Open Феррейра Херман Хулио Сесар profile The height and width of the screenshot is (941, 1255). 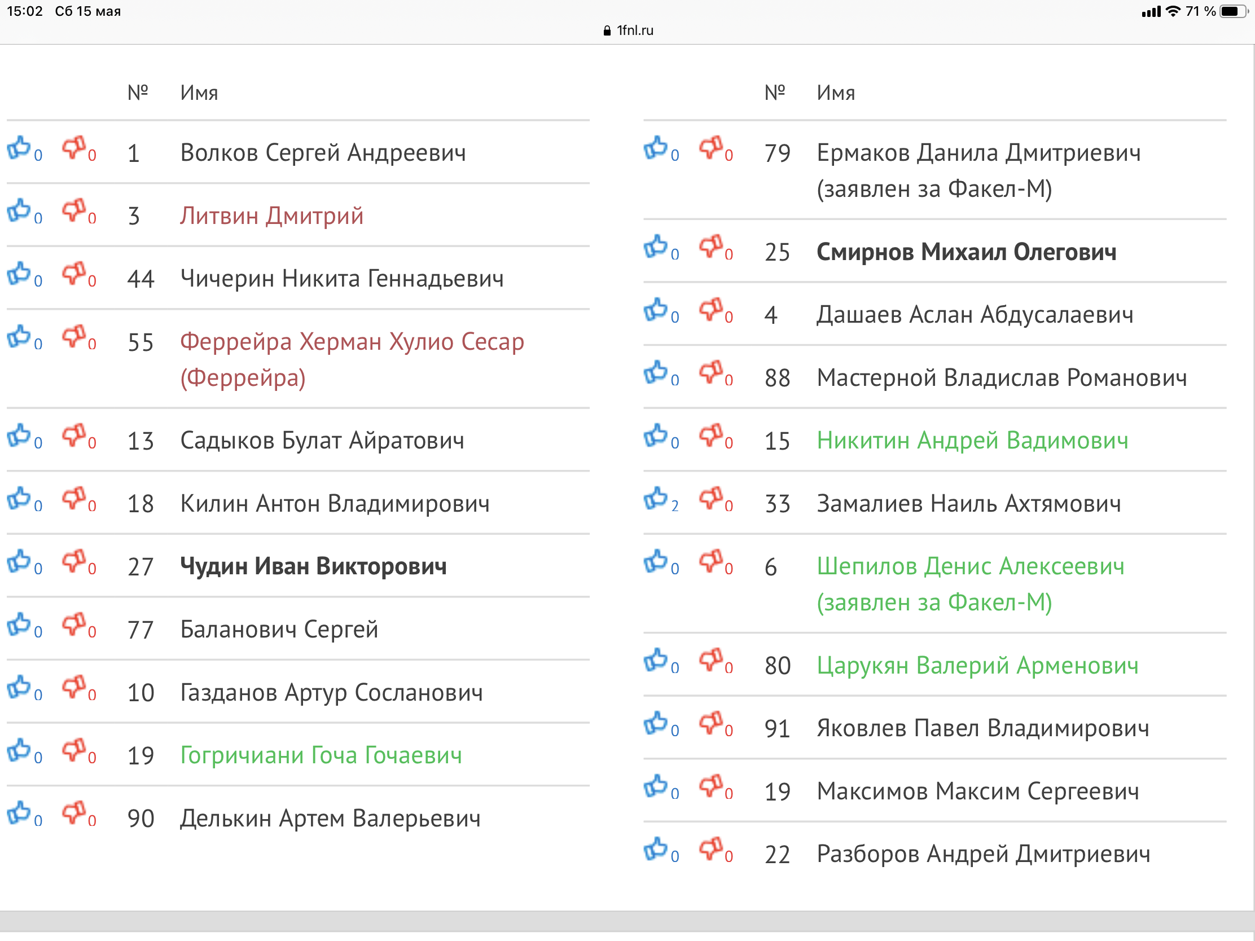point(352,359)
